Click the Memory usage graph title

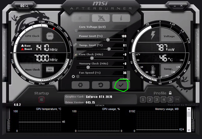coord(167,109)
